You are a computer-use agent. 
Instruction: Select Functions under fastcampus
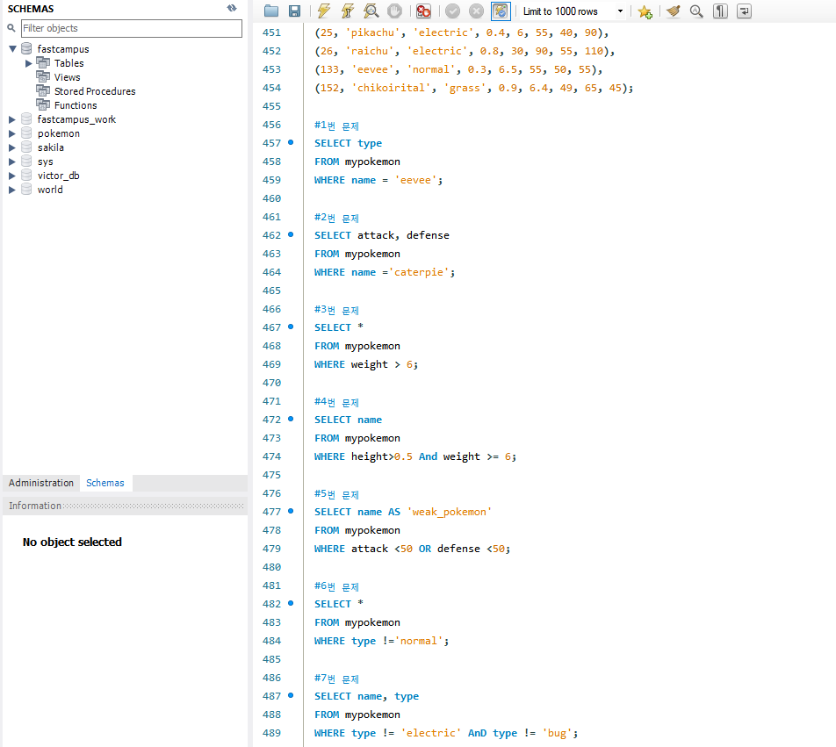[76, 105]
